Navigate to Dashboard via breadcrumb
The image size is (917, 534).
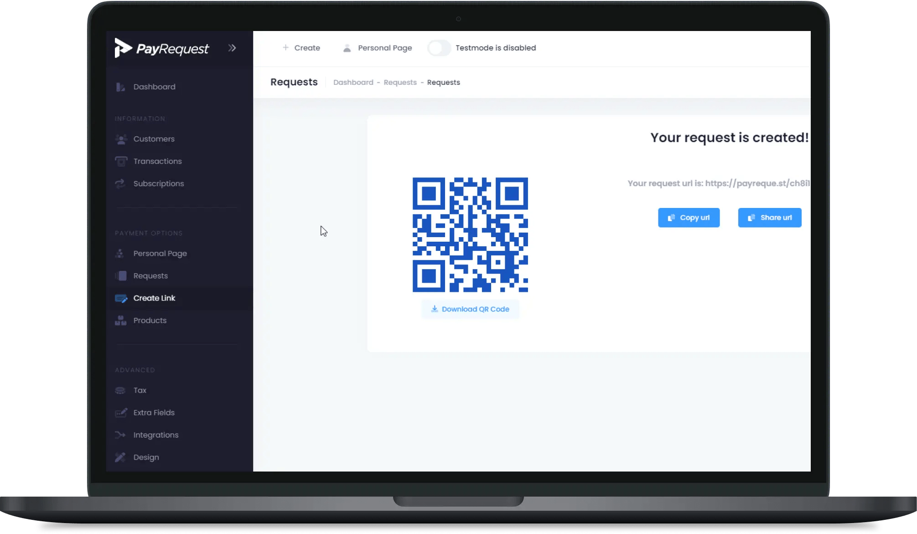click(353, 82)
